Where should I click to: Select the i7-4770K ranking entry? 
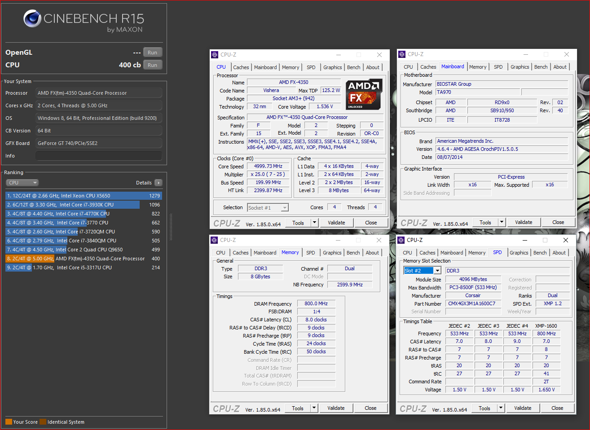pos(84,214)
